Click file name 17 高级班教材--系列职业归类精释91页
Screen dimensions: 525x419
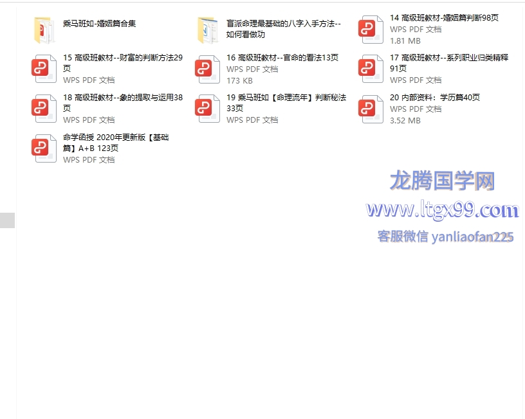tap(449, 63)
